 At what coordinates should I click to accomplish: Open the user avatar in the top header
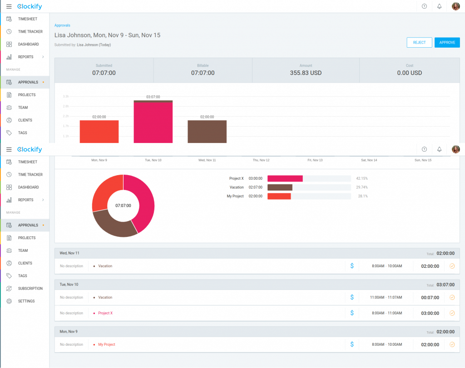456,6
